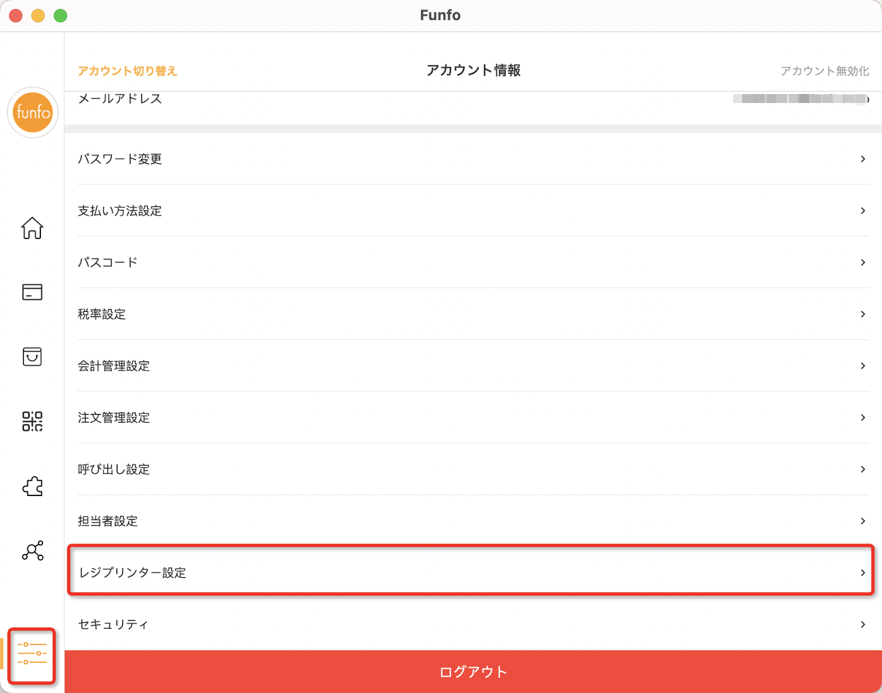The height and width of the screenshot is (693, 882).
Task: Open パスワード変更 row
Action: coord(473,159)
